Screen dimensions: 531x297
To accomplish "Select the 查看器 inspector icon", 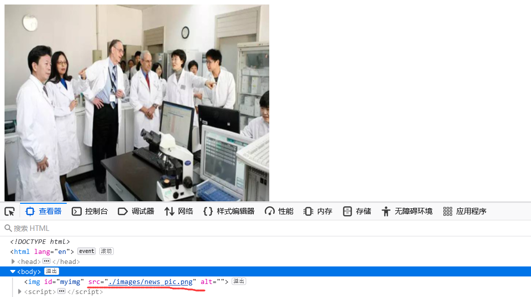I will click(30, 211).
